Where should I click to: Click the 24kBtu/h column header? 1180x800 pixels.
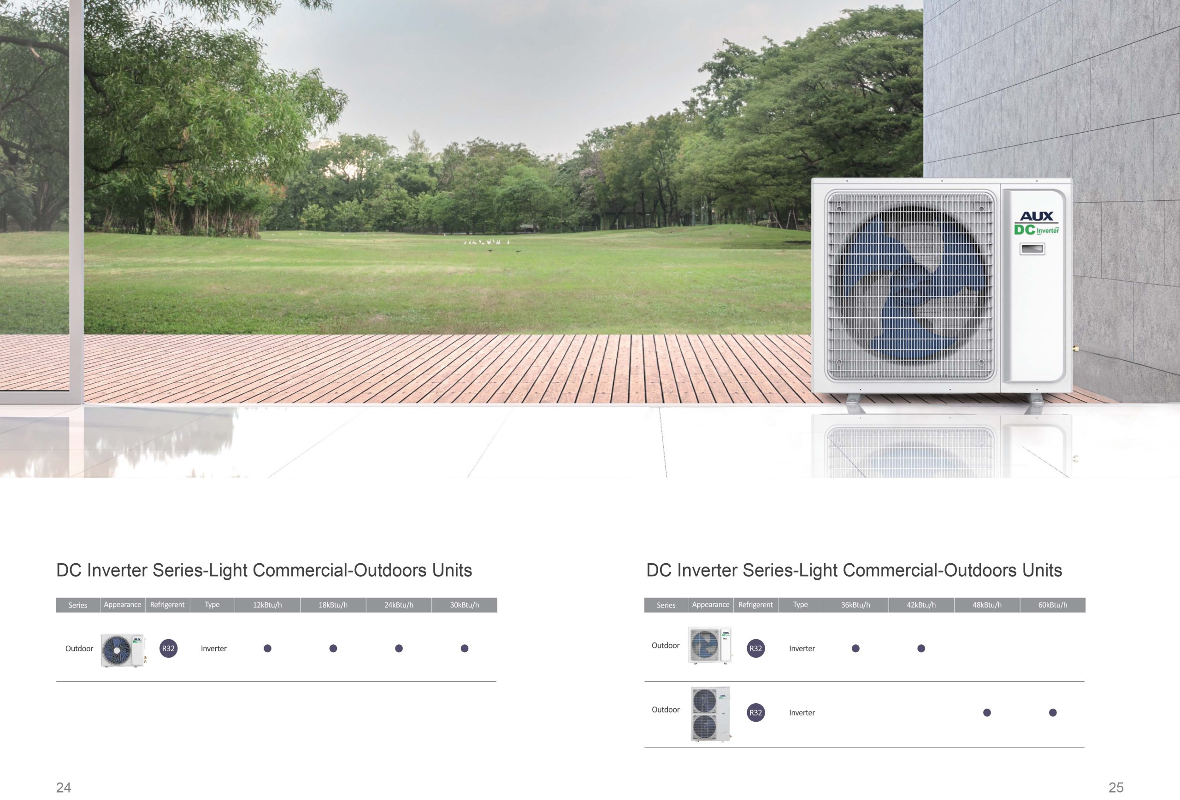pyautogui.click(x=399, y=605)
